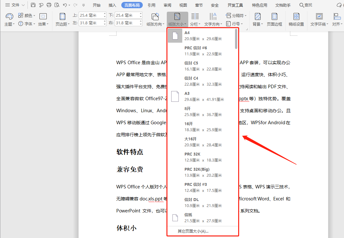Expand the undo history dropdown arrow

pyautogui.click(x=69, y=5)
